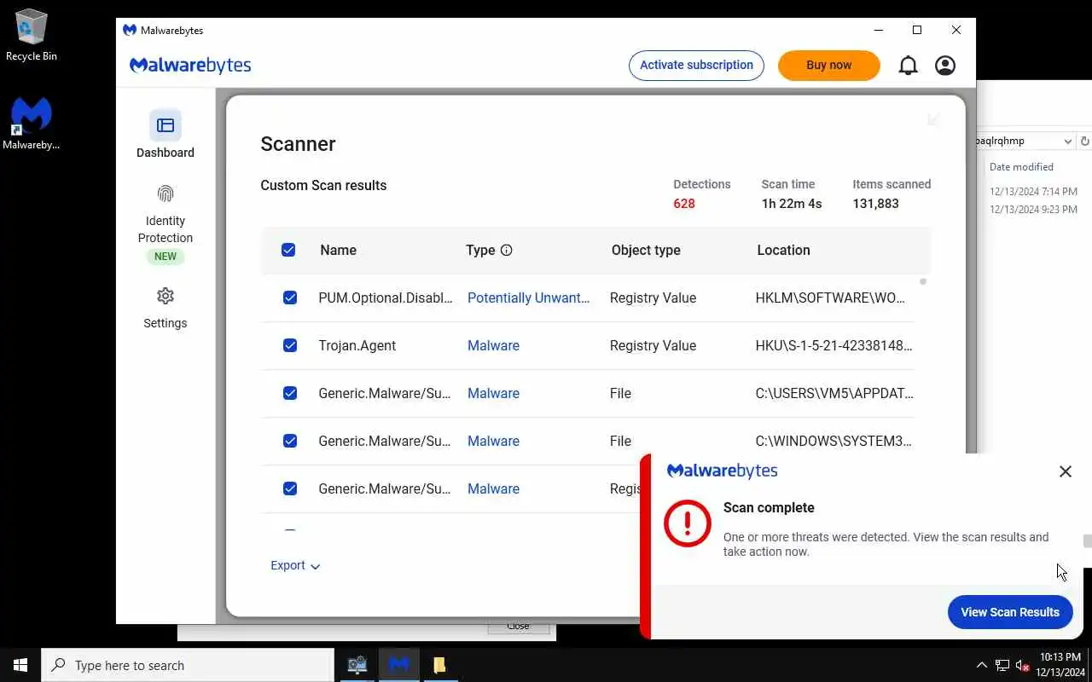Uncheck checkbox for C:\USERS\VM5 malware row
Screen dimensions: 1092x682
290,393
